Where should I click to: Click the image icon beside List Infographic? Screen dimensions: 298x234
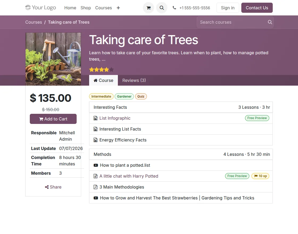click(x=96, y=118)
